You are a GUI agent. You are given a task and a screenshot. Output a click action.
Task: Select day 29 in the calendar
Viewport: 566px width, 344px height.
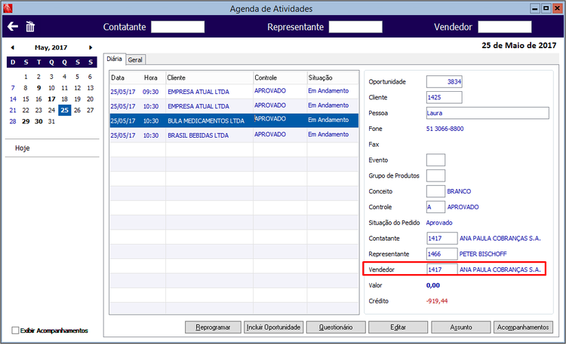[x=26, y=121]
